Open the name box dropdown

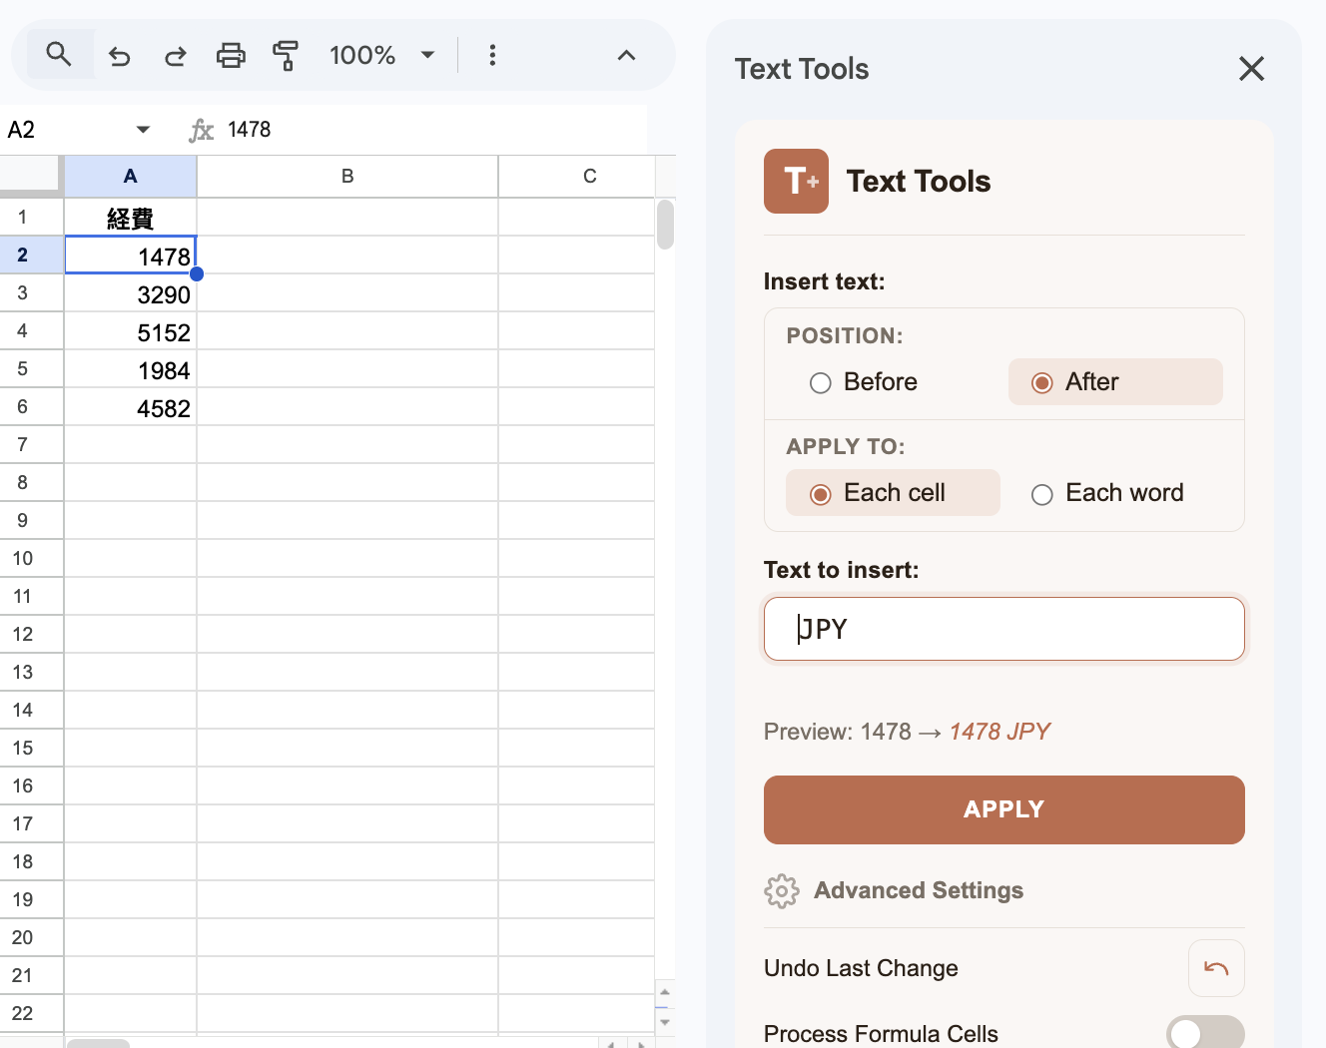click(x=143, y=130)
